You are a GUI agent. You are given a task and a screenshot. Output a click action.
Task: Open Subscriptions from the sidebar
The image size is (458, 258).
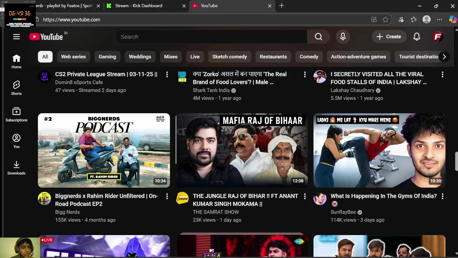coord(16,115)
